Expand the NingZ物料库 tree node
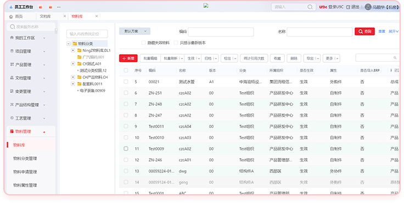 pyautogui.click(x=73, y=50)
